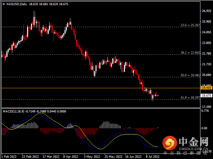Click the 1 Feb 2022 date label
The width and height of the screenshot is (213, 159).
[x=9, y=157]
